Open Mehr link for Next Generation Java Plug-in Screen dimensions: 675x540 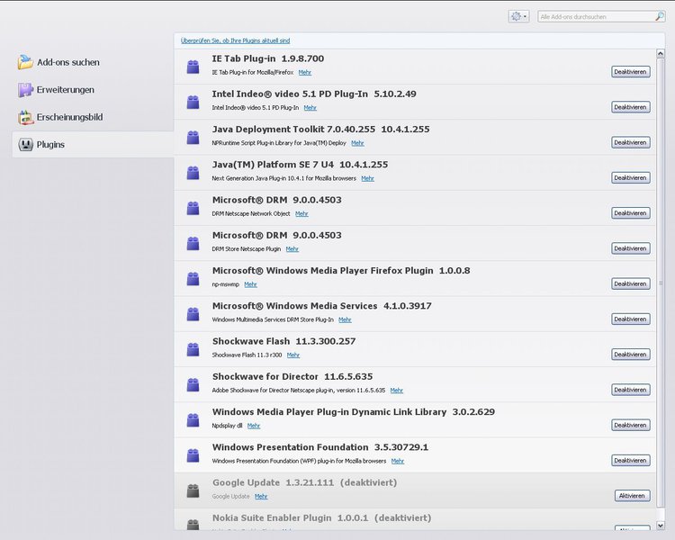pyautogui.click(x=367, y=178)
